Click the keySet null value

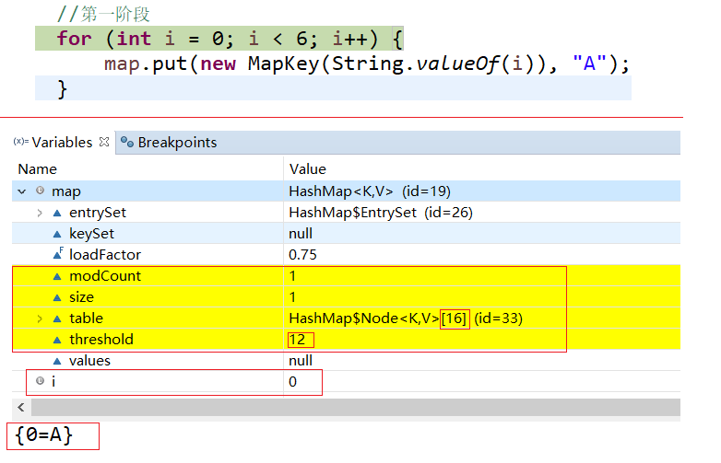301,234
